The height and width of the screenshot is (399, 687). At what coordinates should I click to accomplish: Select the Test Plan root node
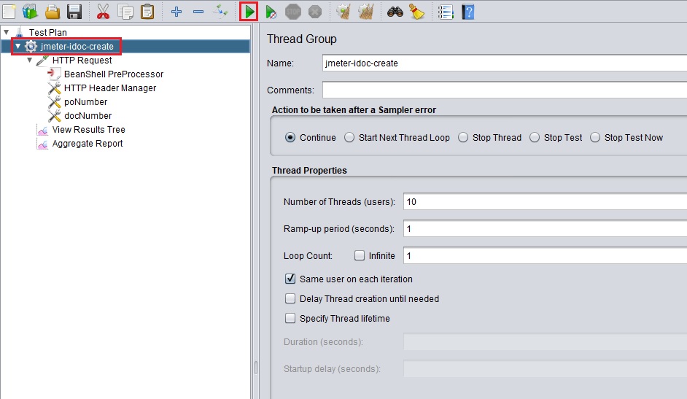(47, 32)
